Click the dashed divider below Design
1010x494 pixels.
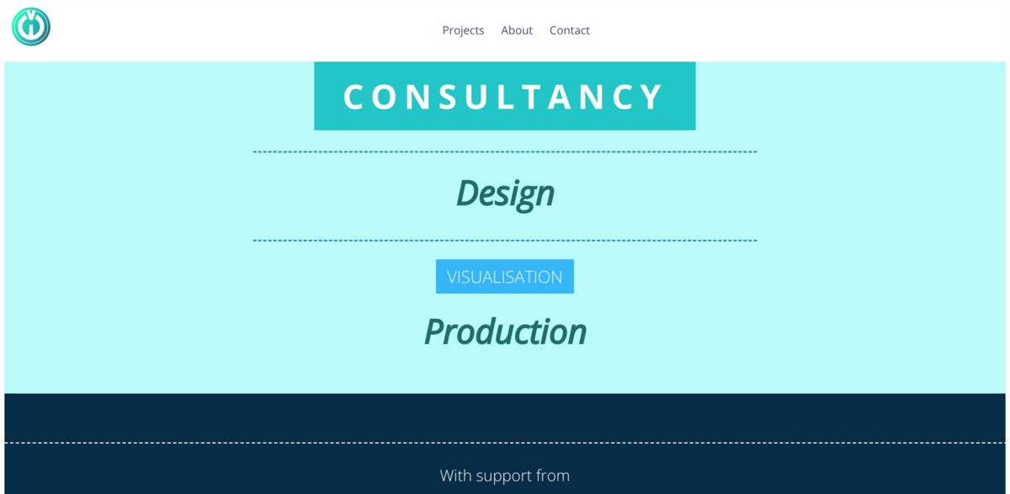pos(505,241)
